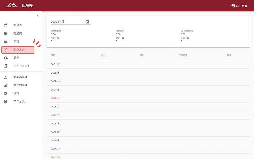
Task: Open the 山田 太郎 user account menu
Action: point(239,6)
